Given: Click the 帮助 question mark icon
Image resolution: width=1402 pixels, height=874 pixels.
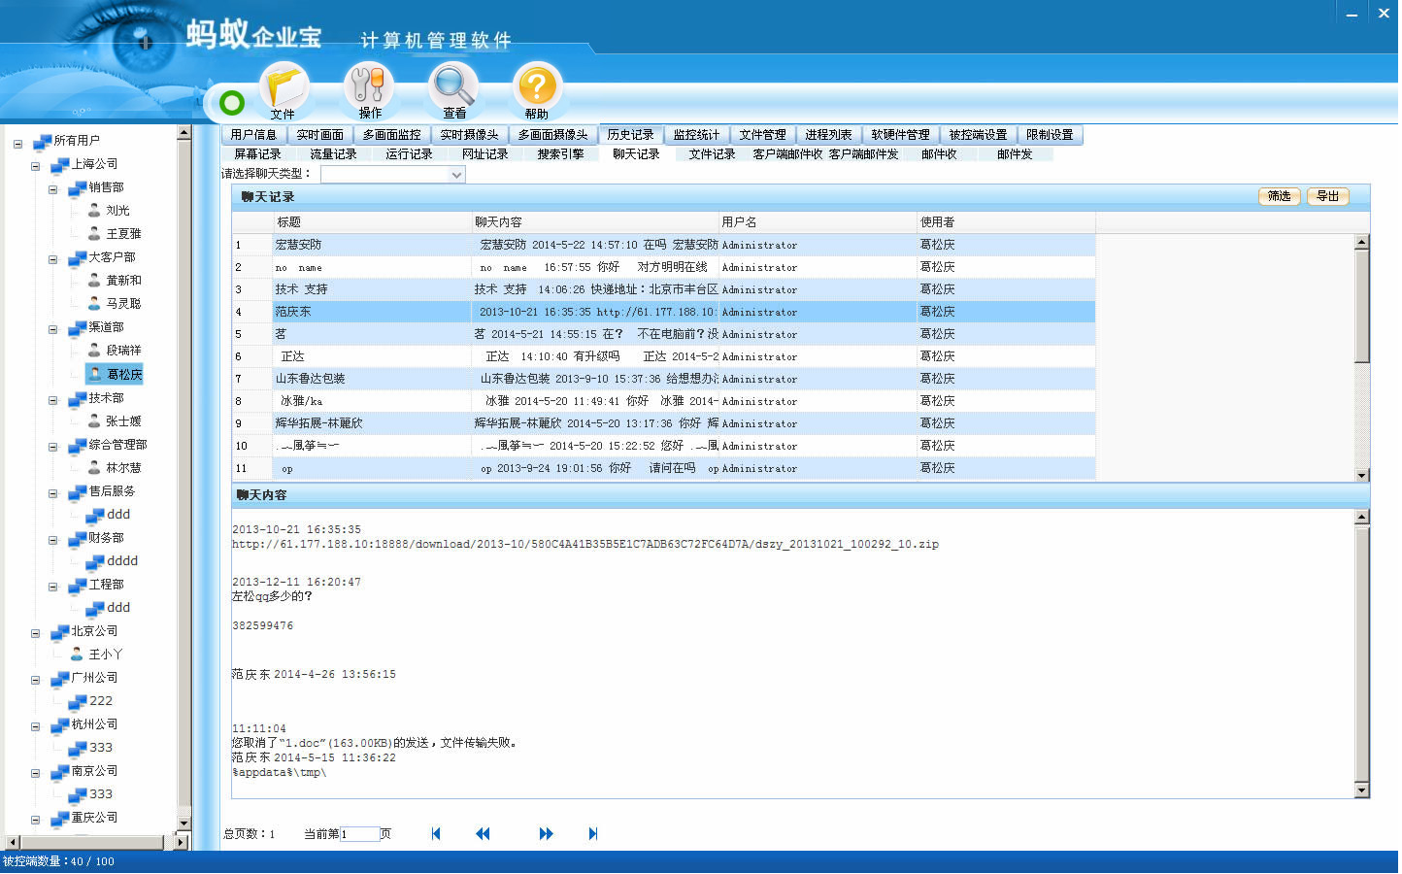Looking at the screenshot, I should (537, 88).
